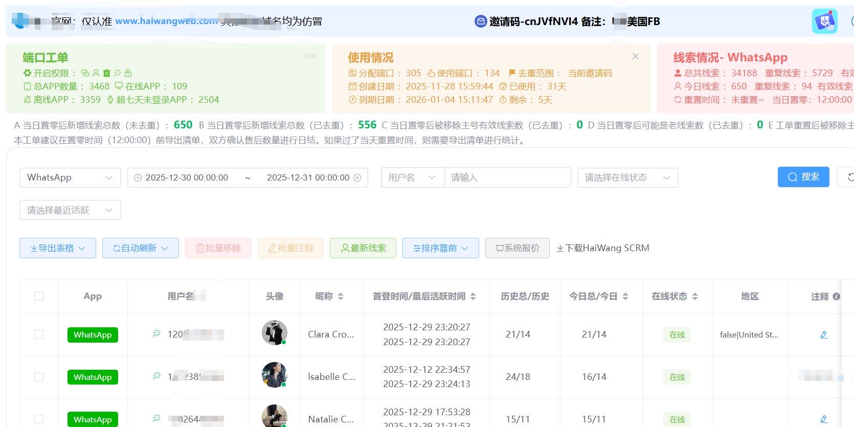This screenshot has height=427, width=854.
Task: Close the 使用情况 card
Action: pyautogui.click(x=636, y=56)
